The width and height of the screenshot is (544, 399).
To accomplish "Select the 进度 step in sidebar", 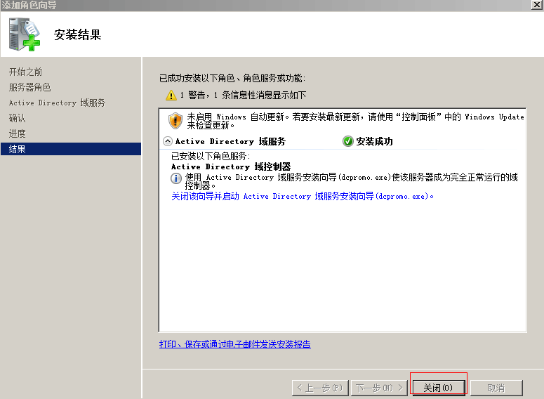I will click(x=17, y=133).
